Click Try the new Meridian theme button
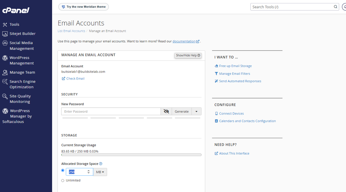This screenshot has width=346, height=192. 83,7
